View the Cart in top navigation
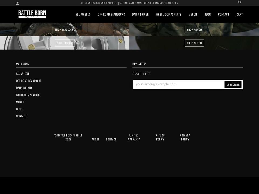Viewport: 259px width, 194px height. (240, 15)
